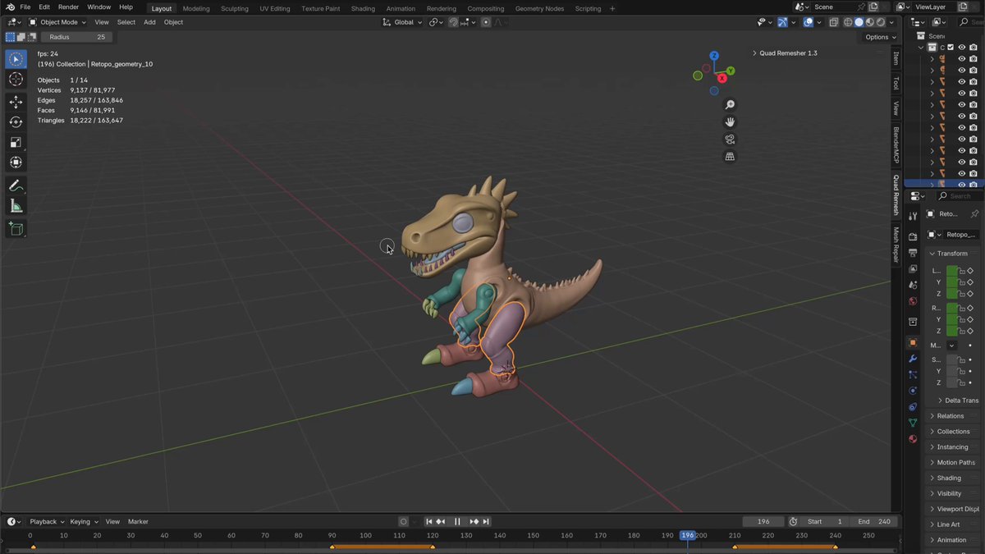Open the BlenderMCP sidebar tab
Screen dimensions: 985x554
coord(896,145)
